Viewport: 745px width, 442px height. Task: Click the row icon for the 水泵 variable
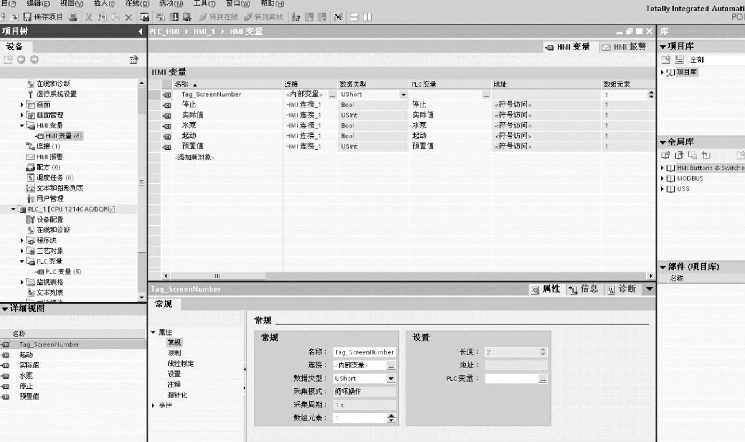click(167, 126)
